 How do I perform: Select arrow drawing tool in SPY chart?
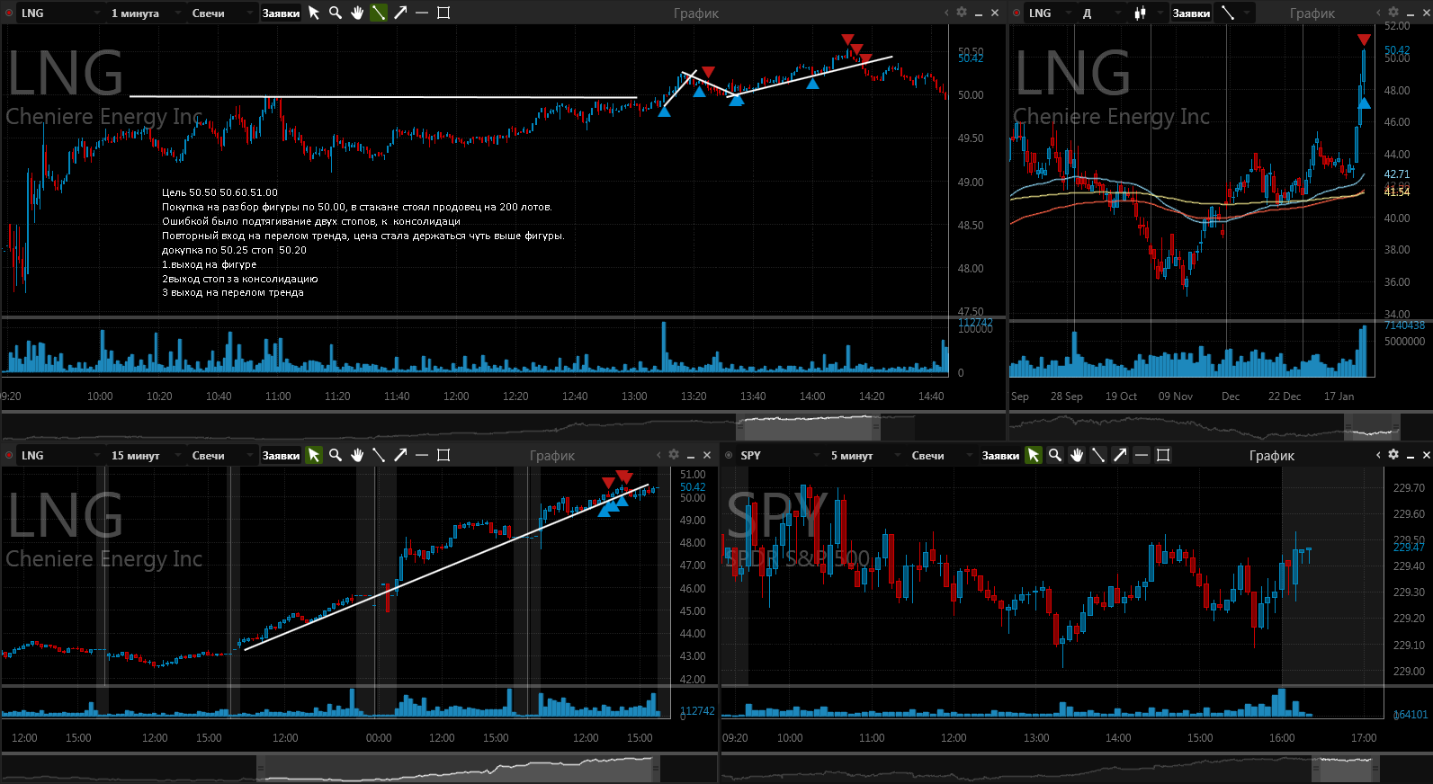pos(1120,455)
